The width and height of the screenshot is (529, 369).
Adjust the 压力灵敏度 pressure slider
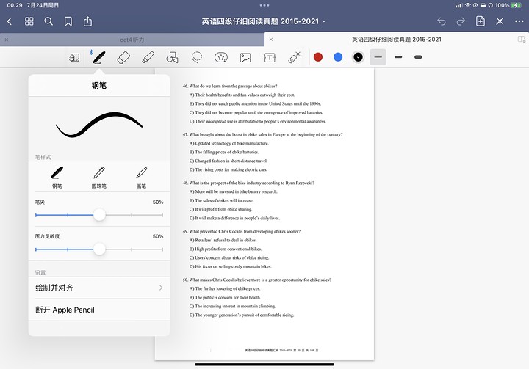click(99, 249)
